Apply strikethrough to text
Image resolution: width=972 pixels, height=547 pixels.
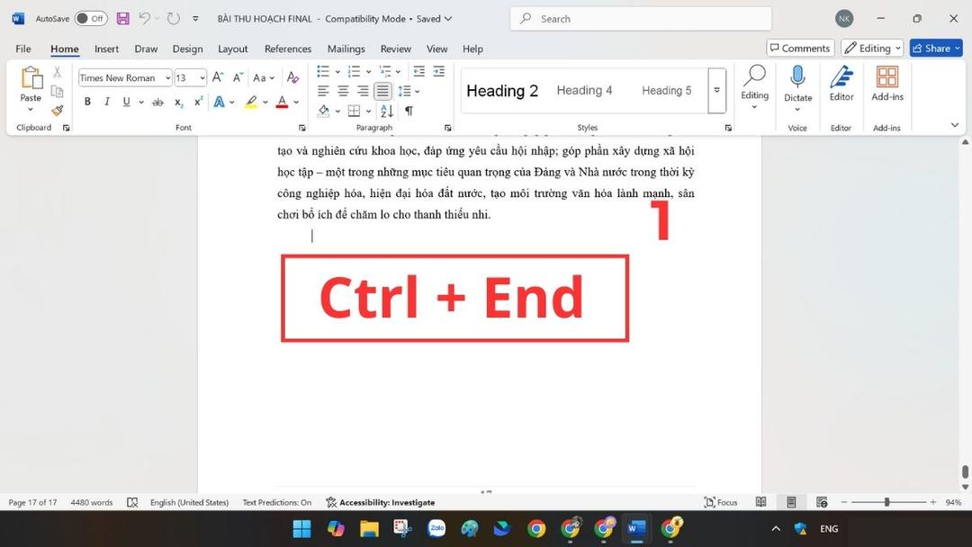click(x=157, y=101)
